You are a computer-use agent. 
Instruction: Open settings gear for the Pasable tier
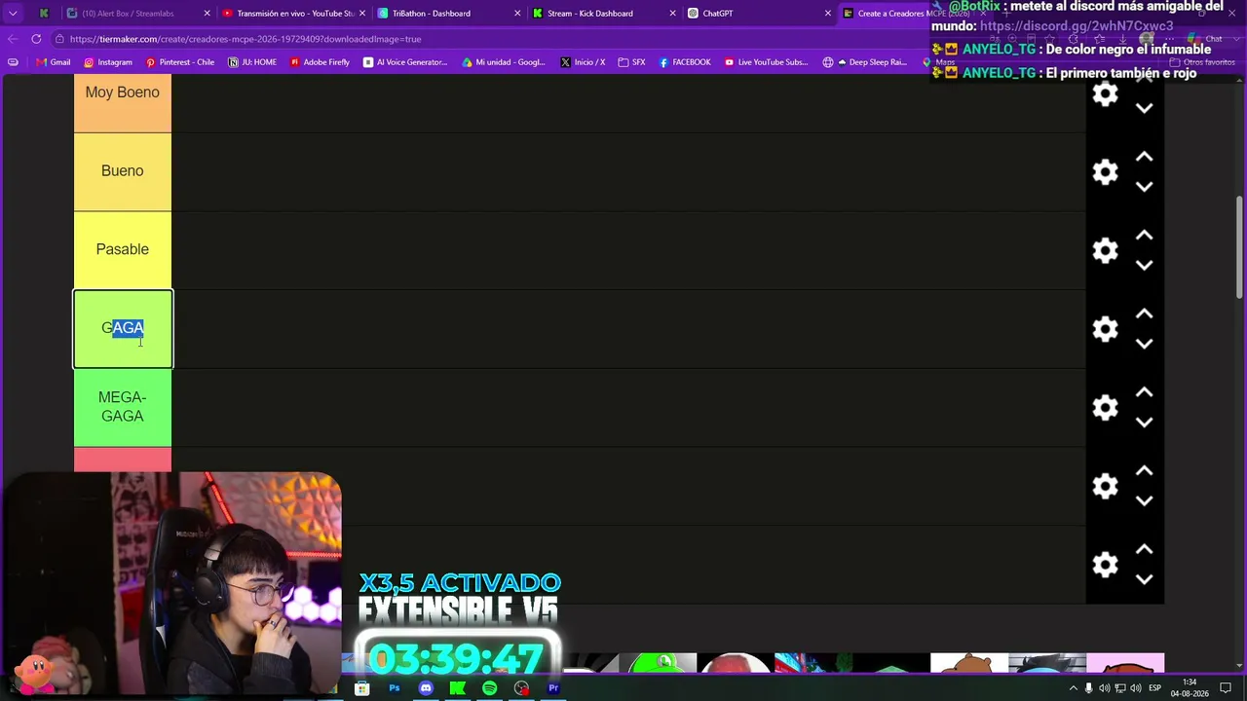[x=1105, y=250]
